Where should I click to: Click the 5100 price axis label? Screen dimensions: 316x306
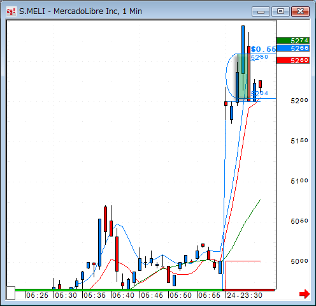coord(299,181)
